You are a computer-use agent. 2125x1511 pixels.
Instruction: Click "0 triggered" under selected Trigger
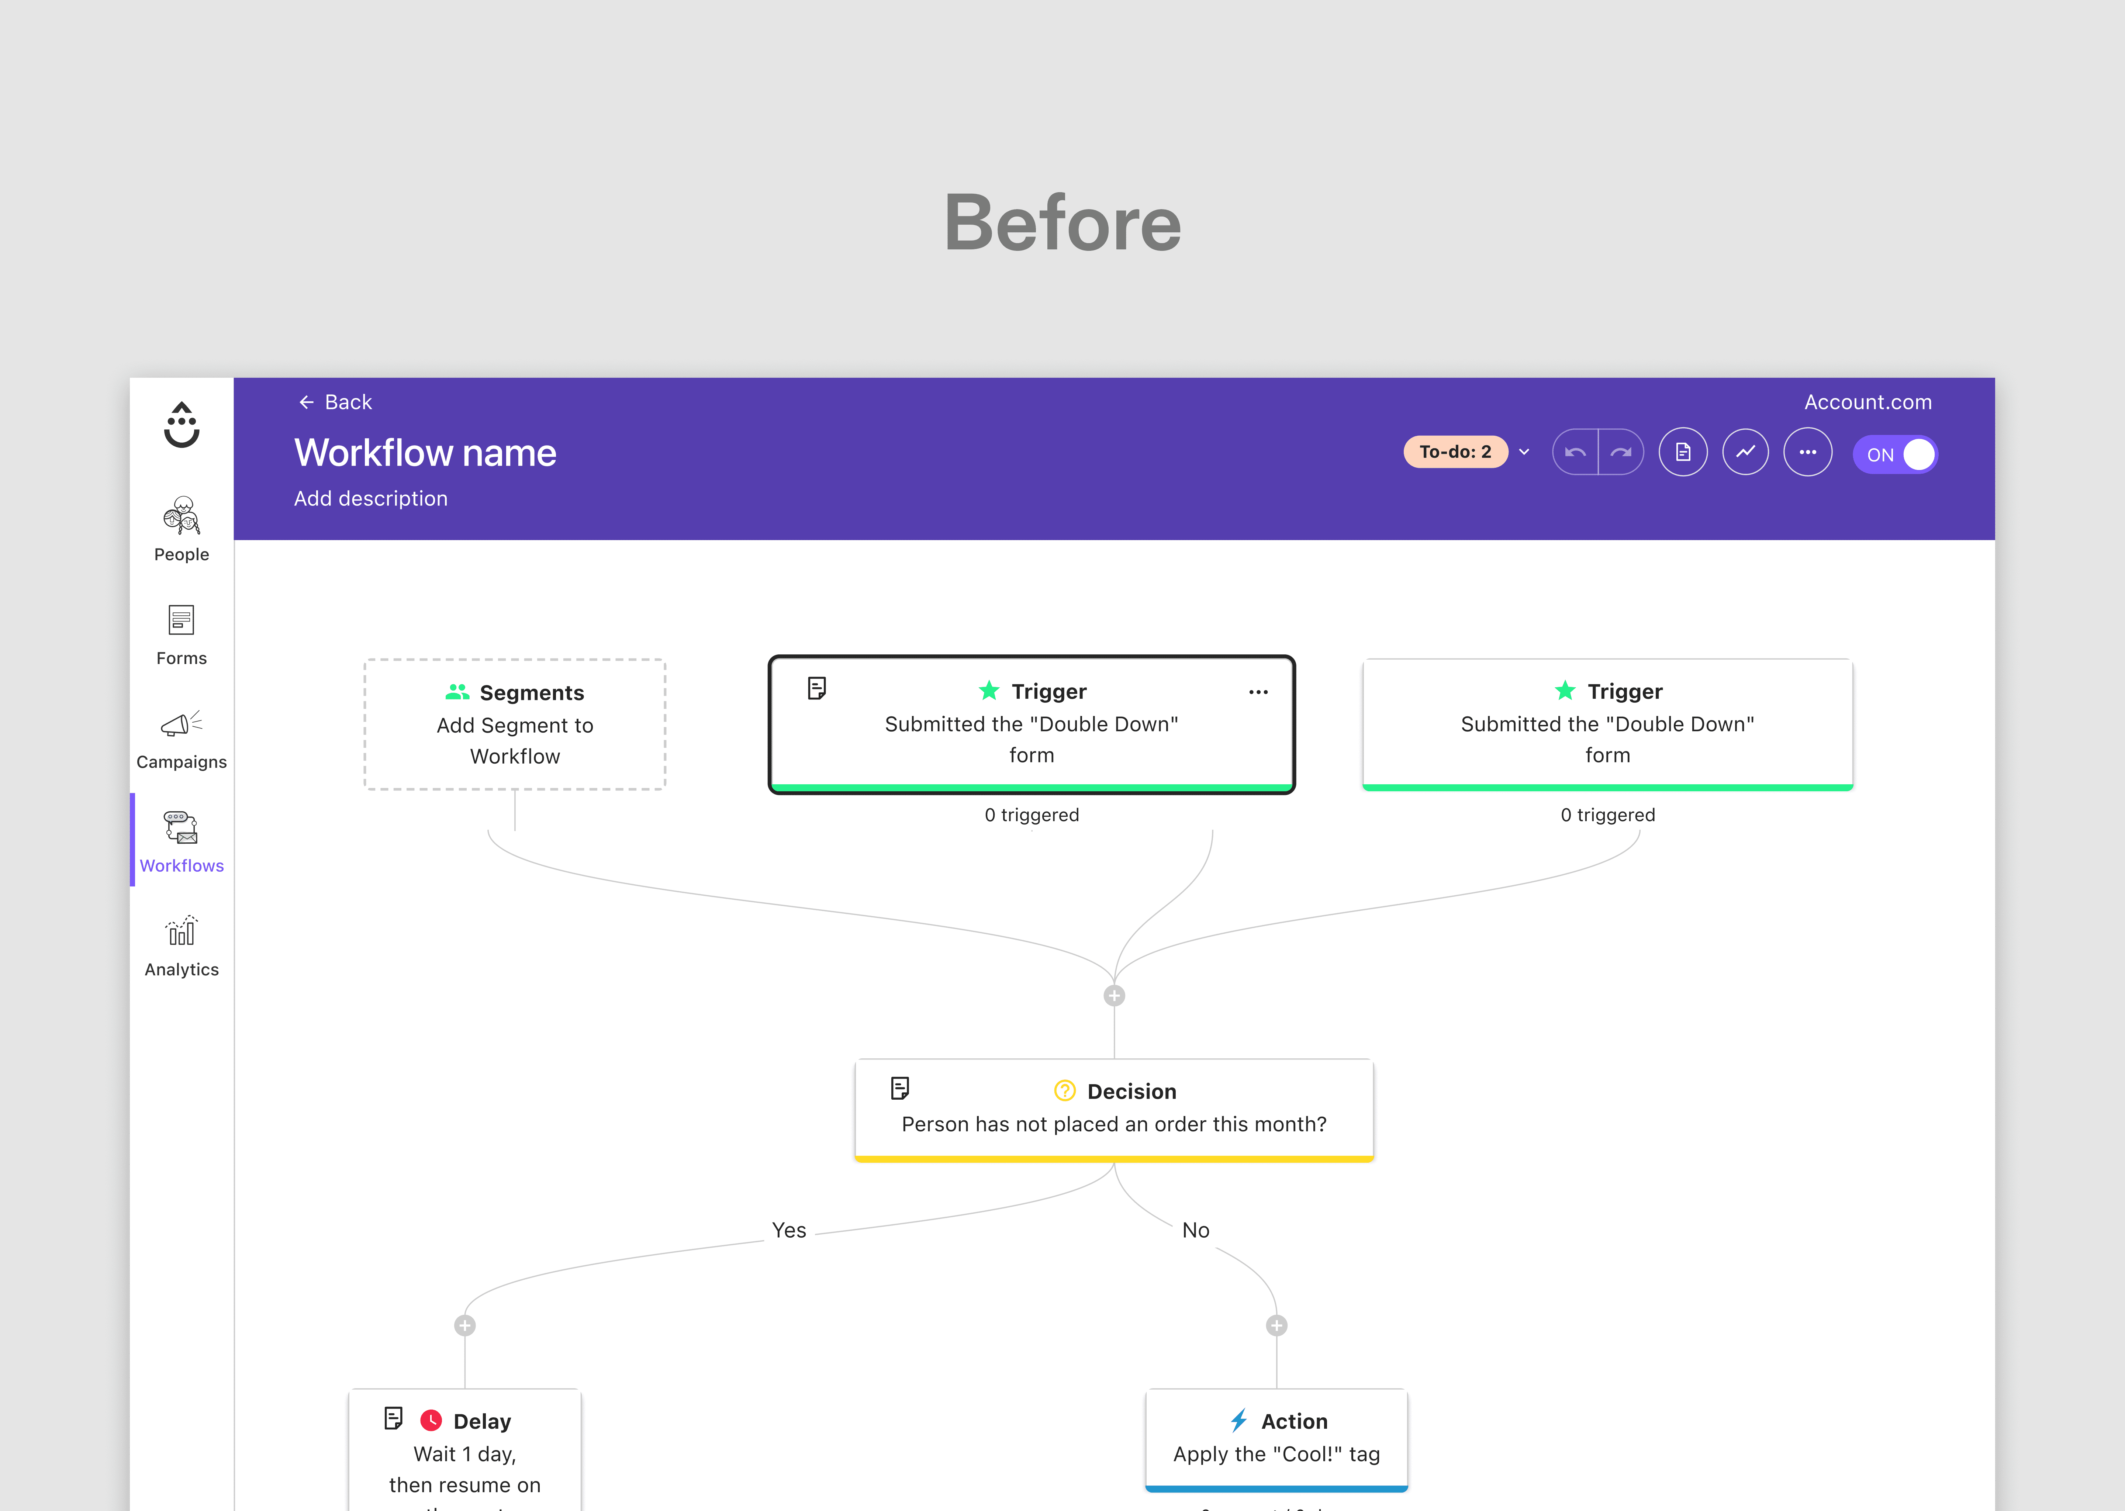point(1032,815)
